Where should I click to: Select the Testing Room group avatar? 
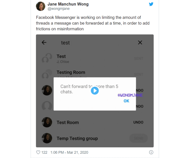(47, 74)
